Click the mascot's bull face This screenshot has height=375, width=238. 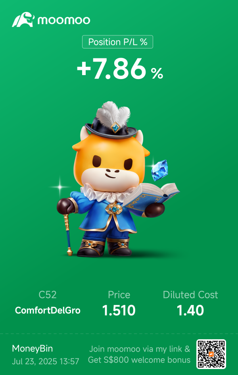point(111,165)
